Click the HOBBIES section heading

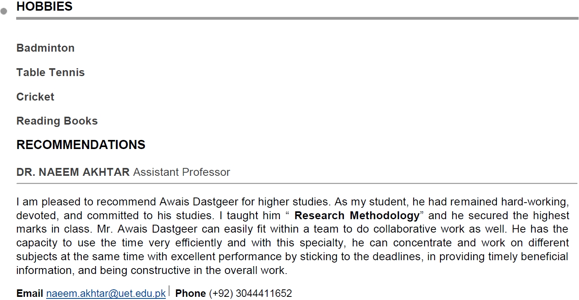click(x=45, y=6)
